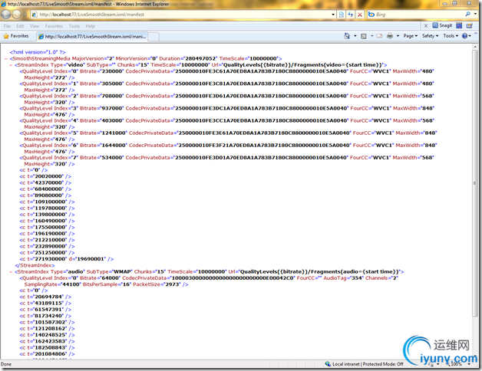Viewport: 482px width, 371px height.
Task: Open the address bar history dropdown arrow
Action: pos(333,15)
